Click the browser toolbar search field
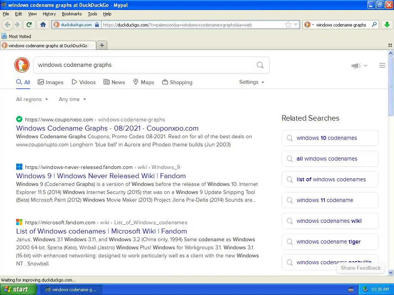The image size is (394, 295). tap(341, 25)
